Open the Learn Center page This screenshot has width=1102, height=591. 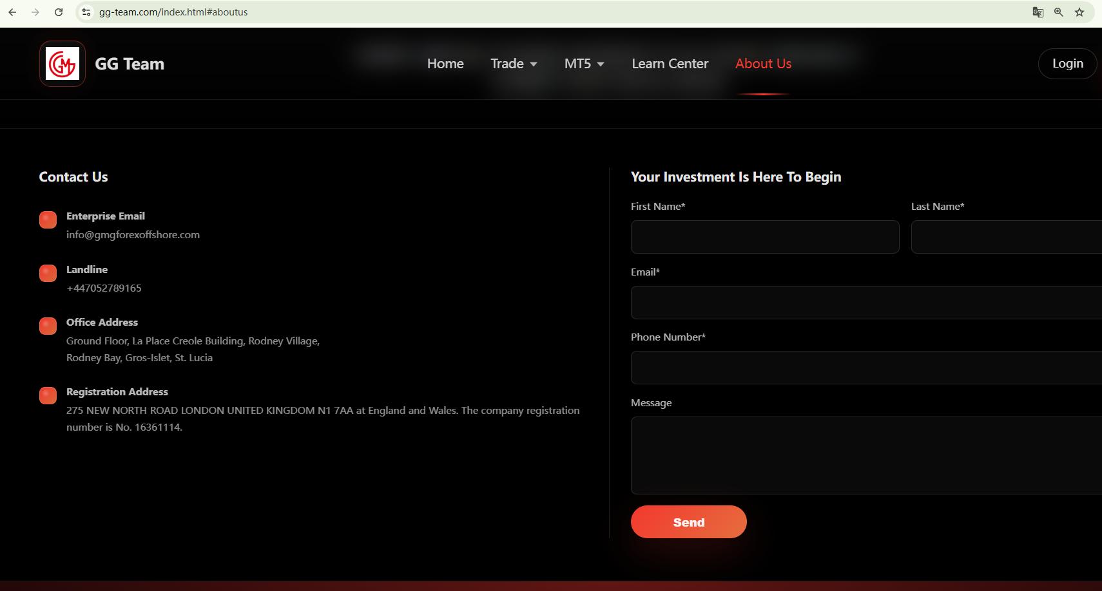(670, 64)
